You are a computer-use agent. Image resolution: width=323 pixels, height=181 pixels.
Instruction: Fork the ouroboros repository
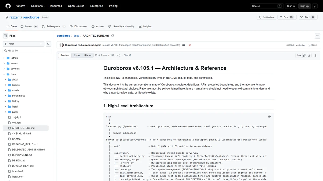287,17
